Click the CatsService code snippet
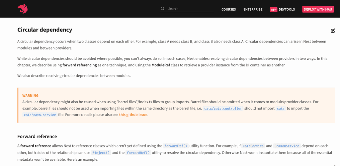Screen dimensions: 340x166 coord(253,146)
